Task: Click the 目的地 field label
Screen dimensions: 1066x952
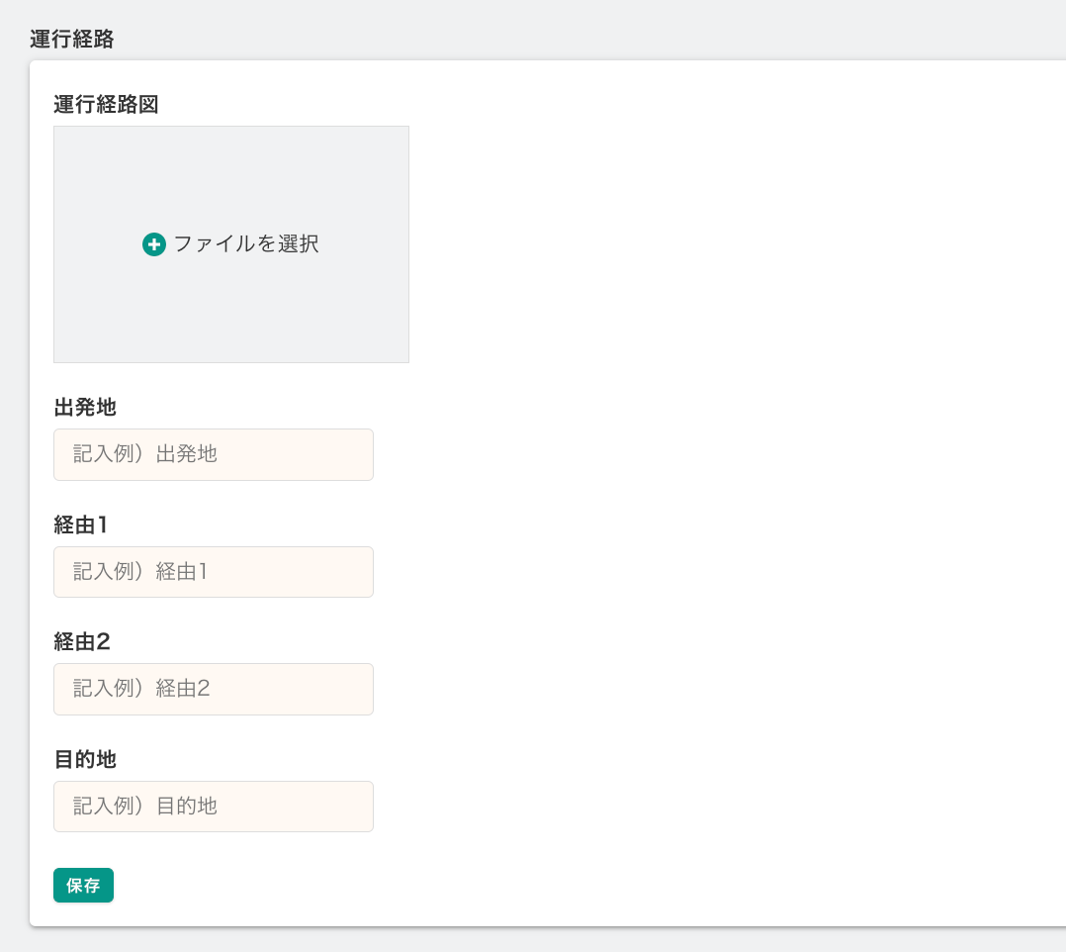Action: 85,759
